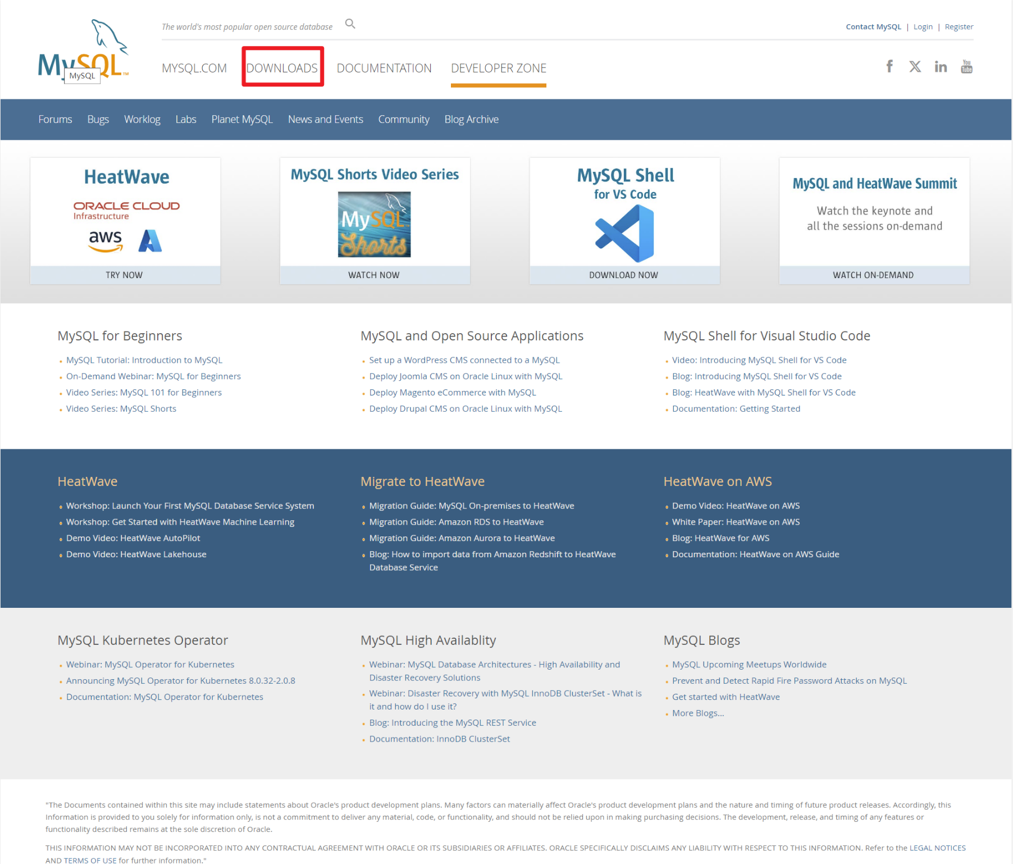Click the HeatWave card title
1013x864 pixels.
[x=126, y=177]
